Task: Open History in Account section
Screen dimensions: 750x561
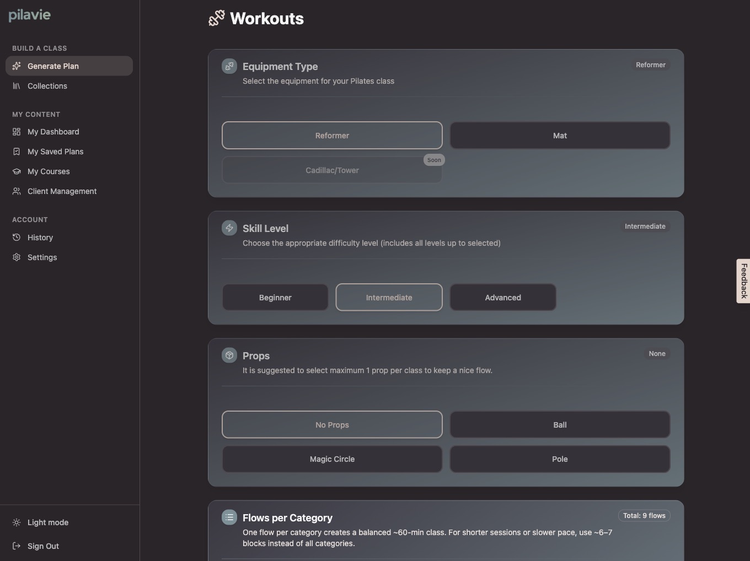Action: coord(69,238)
